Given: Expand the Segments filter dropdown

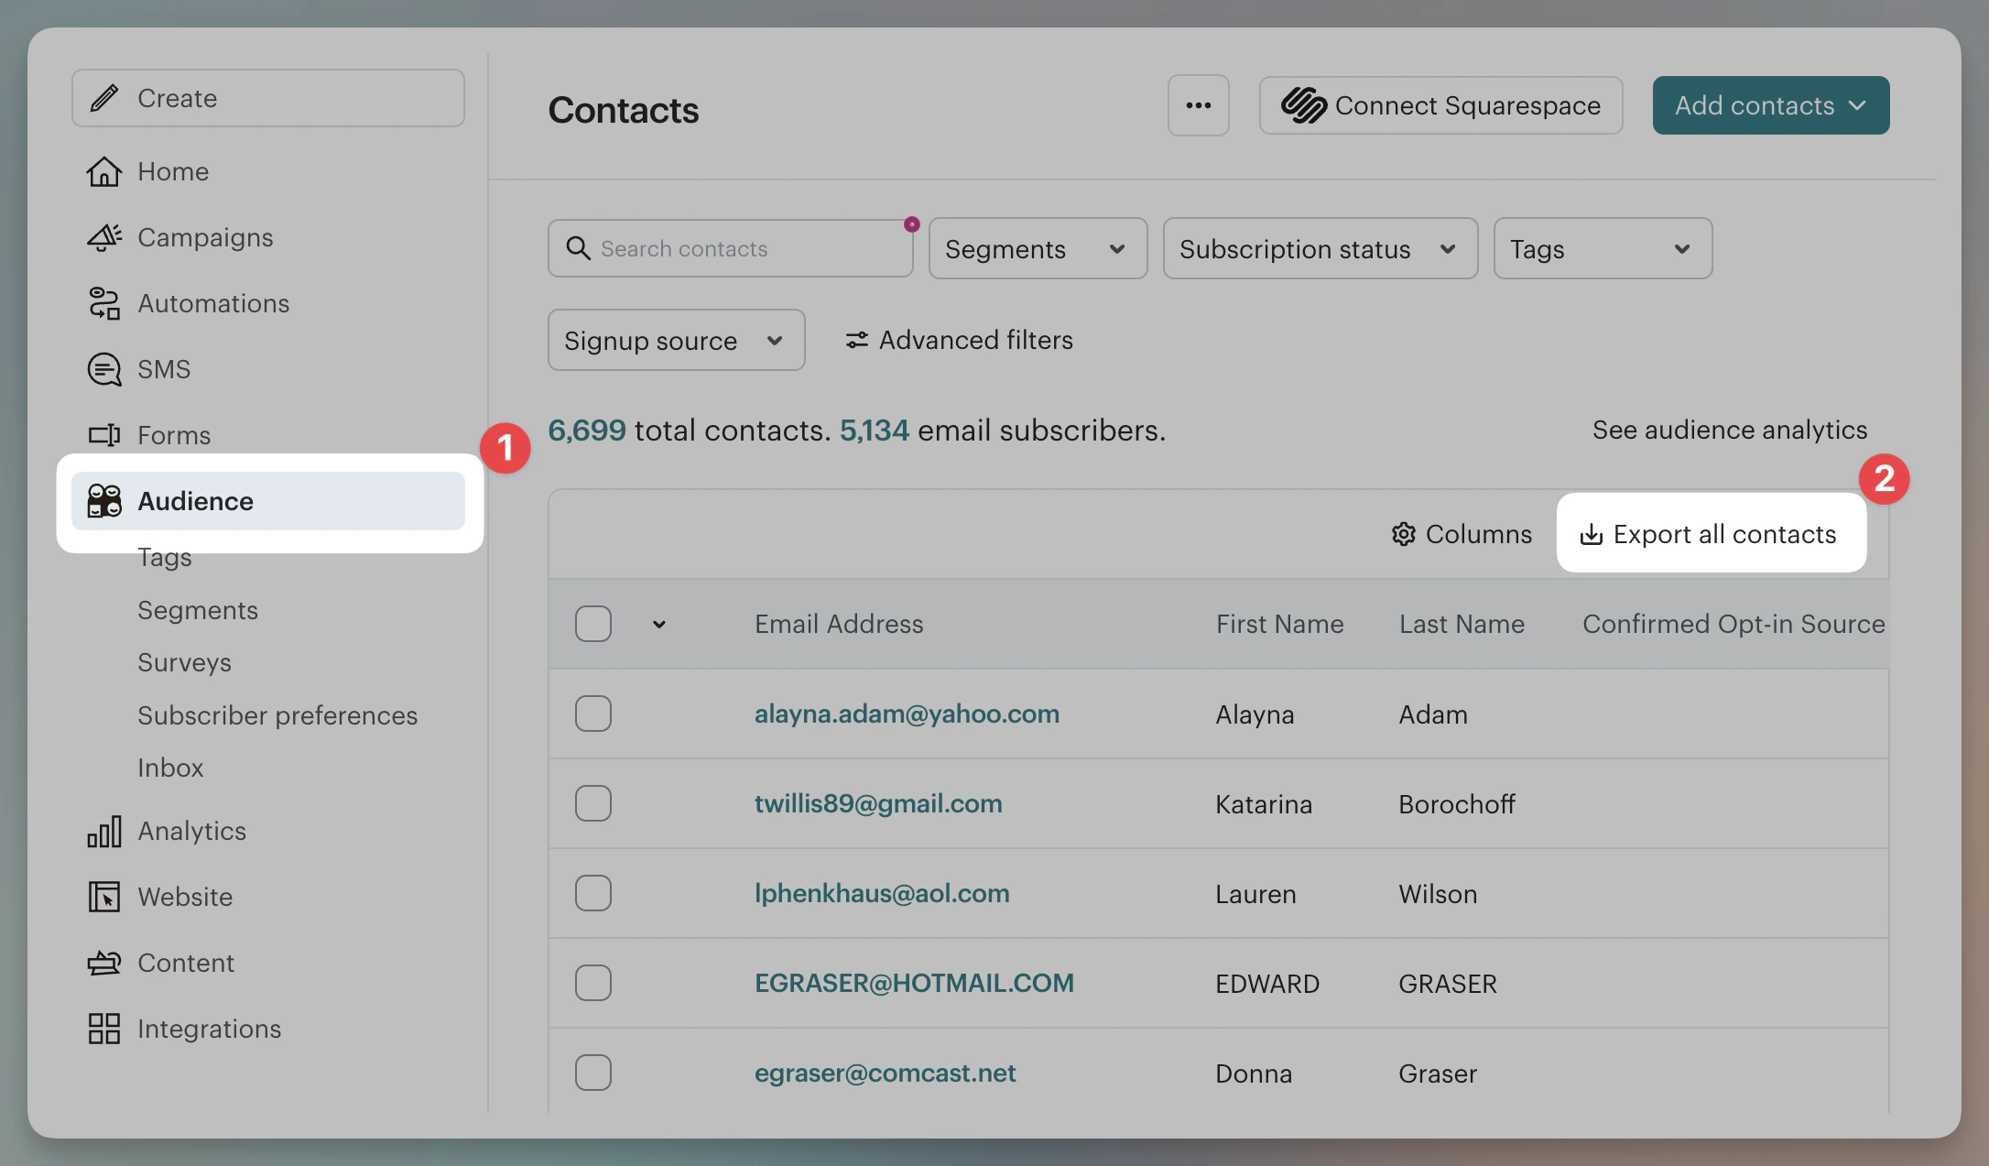Looking at the screenshot, I should click(x=1038, y=248).
